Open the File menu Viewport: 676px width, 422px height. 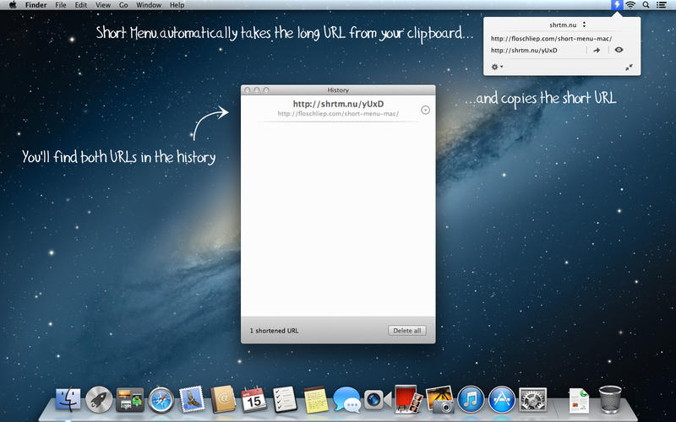pos(61,5)
